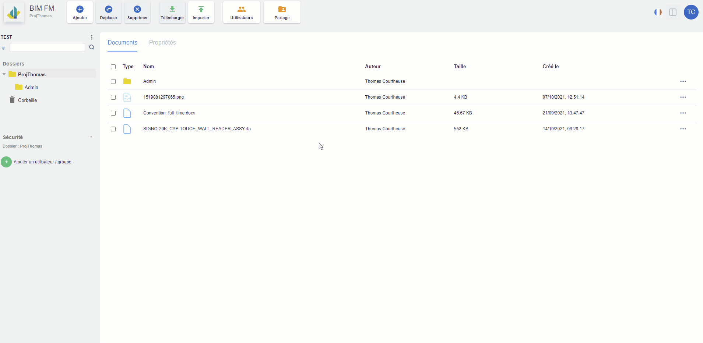Toggle the split panel layout icon
The width and height of the screenshot is (703, 343).
click(673, 12)
